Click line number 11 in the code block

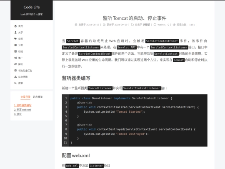pos(65,143)
